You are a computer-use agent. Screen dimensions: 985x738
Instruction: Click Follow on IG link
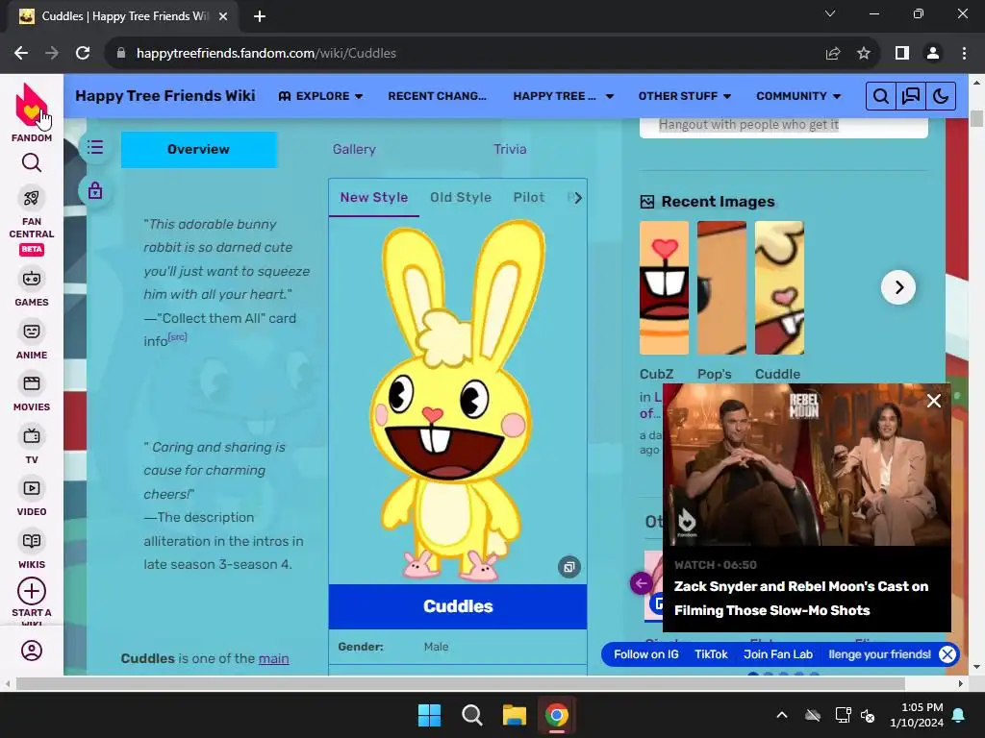tap(645, 654)
